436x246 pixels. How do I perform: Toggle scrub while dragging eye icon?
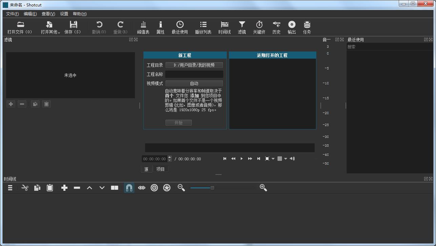coord(142,188)
